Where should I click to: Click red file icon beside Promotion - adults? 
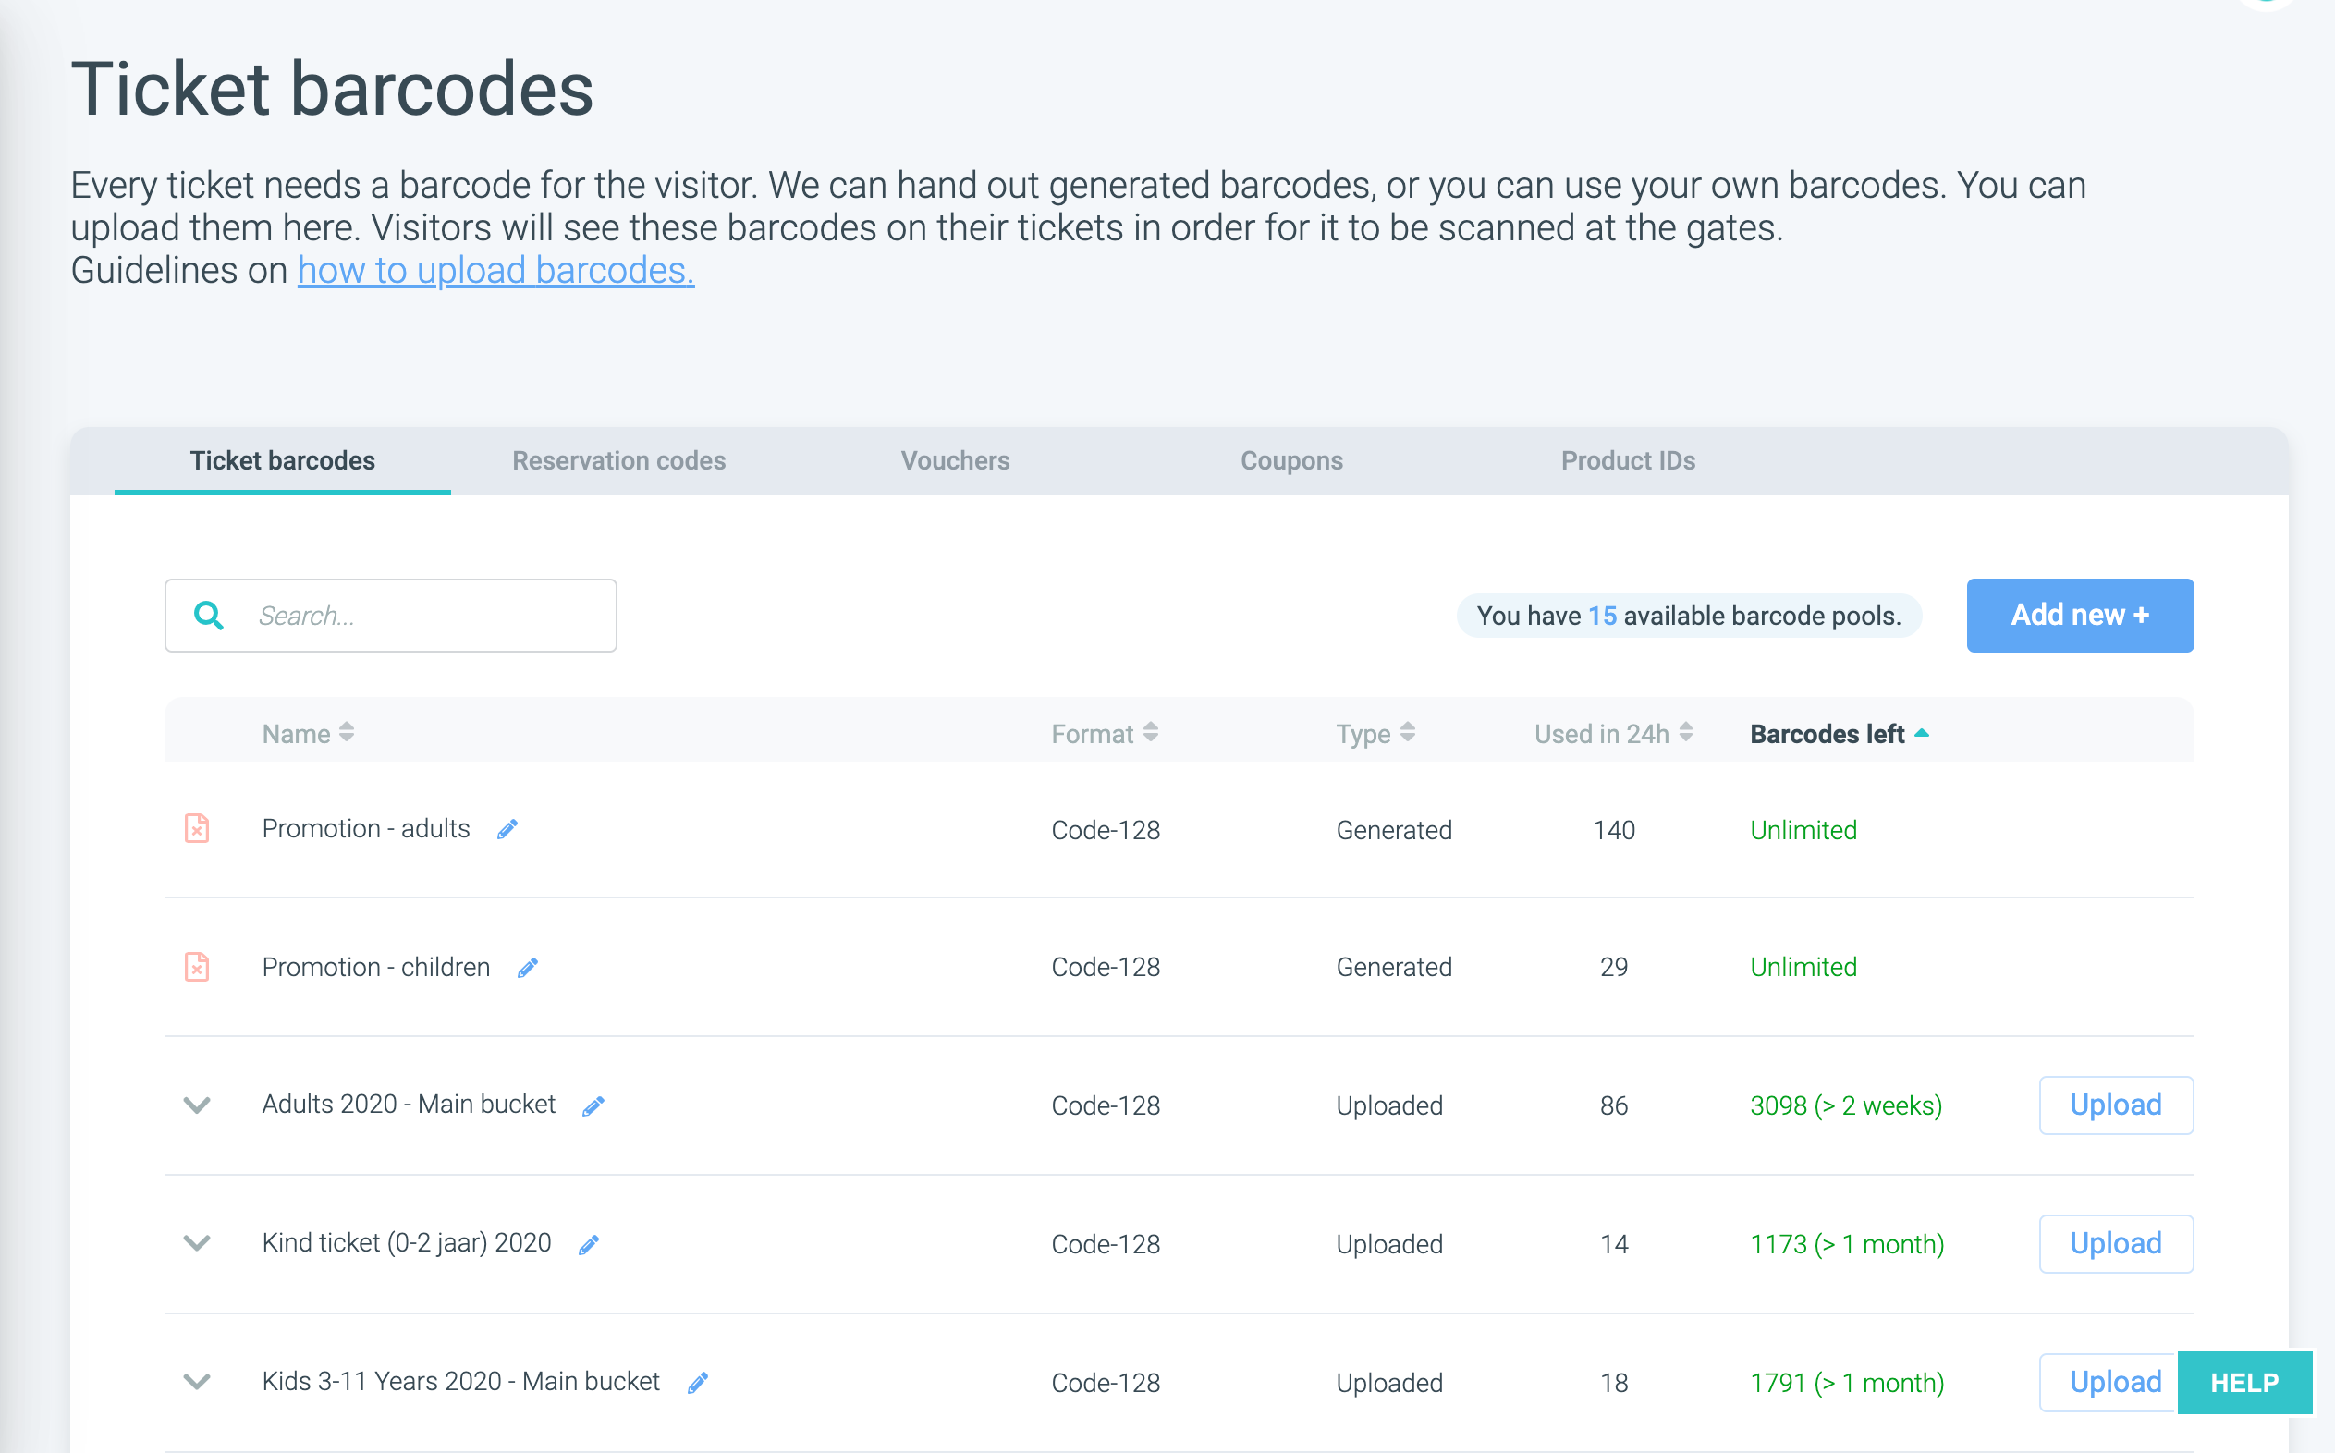pyautogui.click(x=197, y=828)
